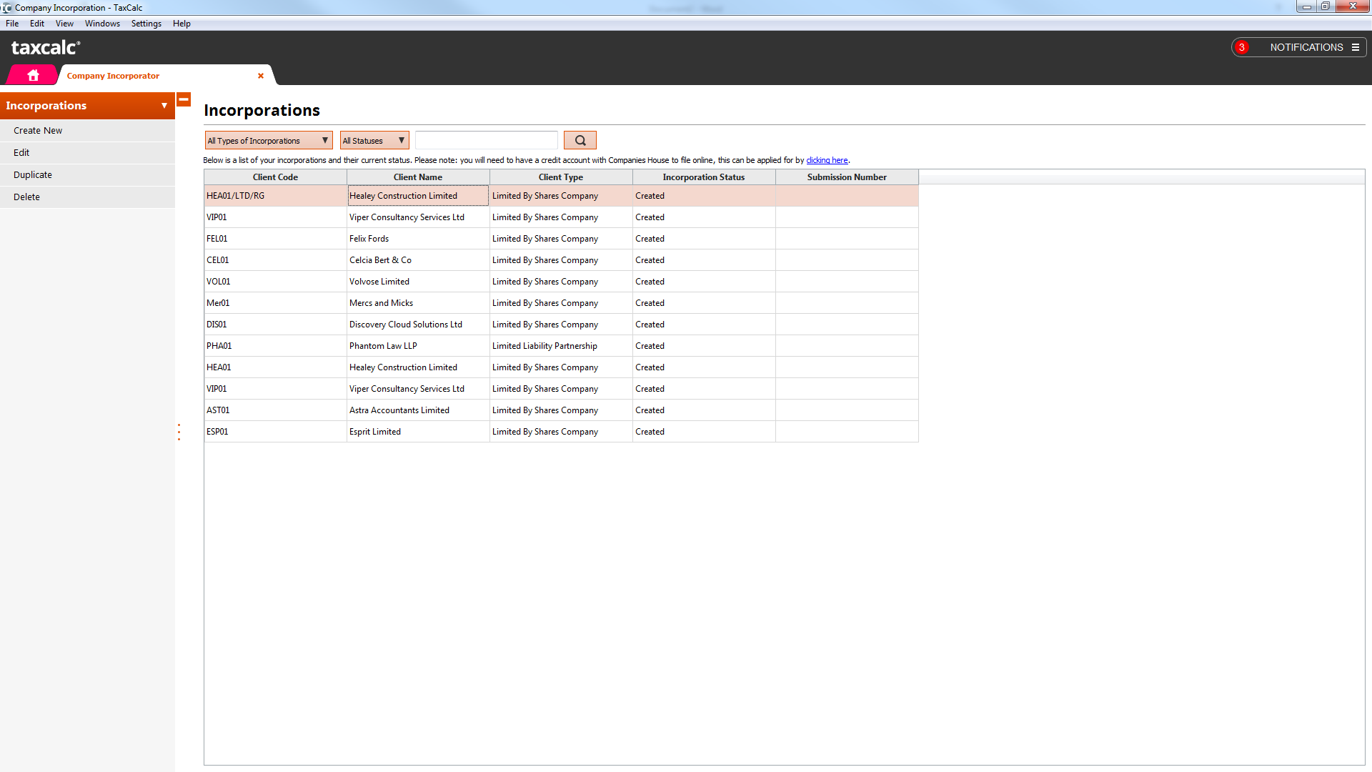The width and height of the screenshot is (1372, 772).
Task: Expand the Incorporations sidebar header arrow
Action: [x=164, y=106]
